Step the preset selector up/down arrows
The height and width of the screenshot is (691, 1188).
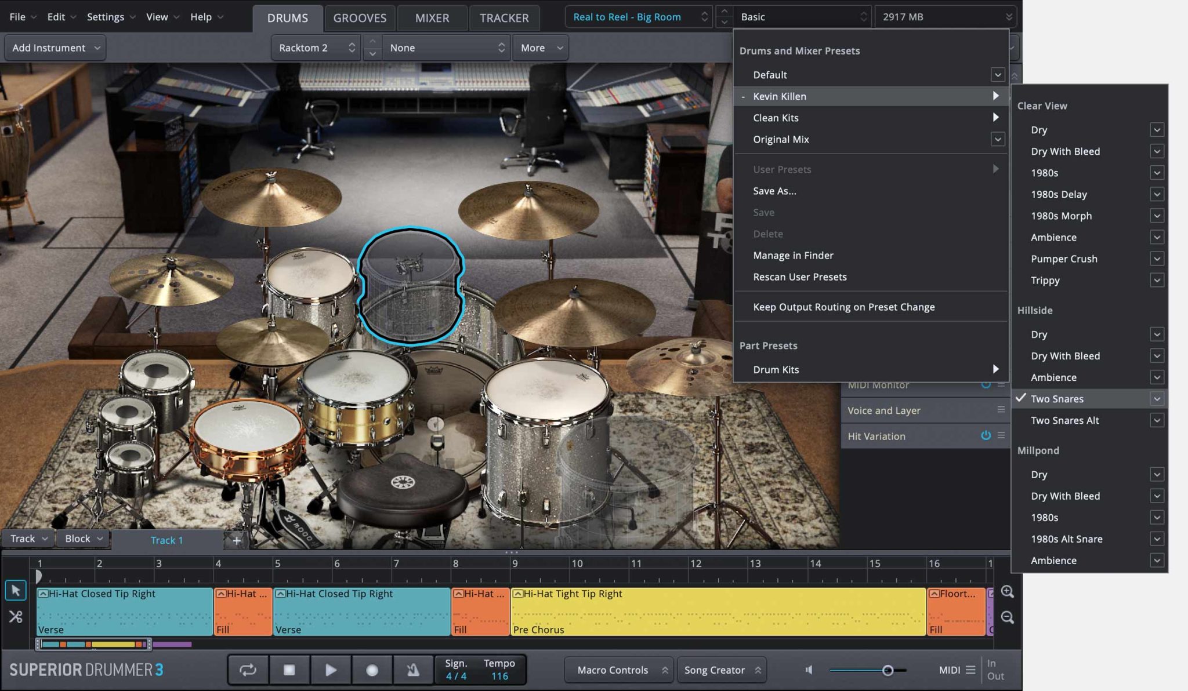[x=724, y=17]
